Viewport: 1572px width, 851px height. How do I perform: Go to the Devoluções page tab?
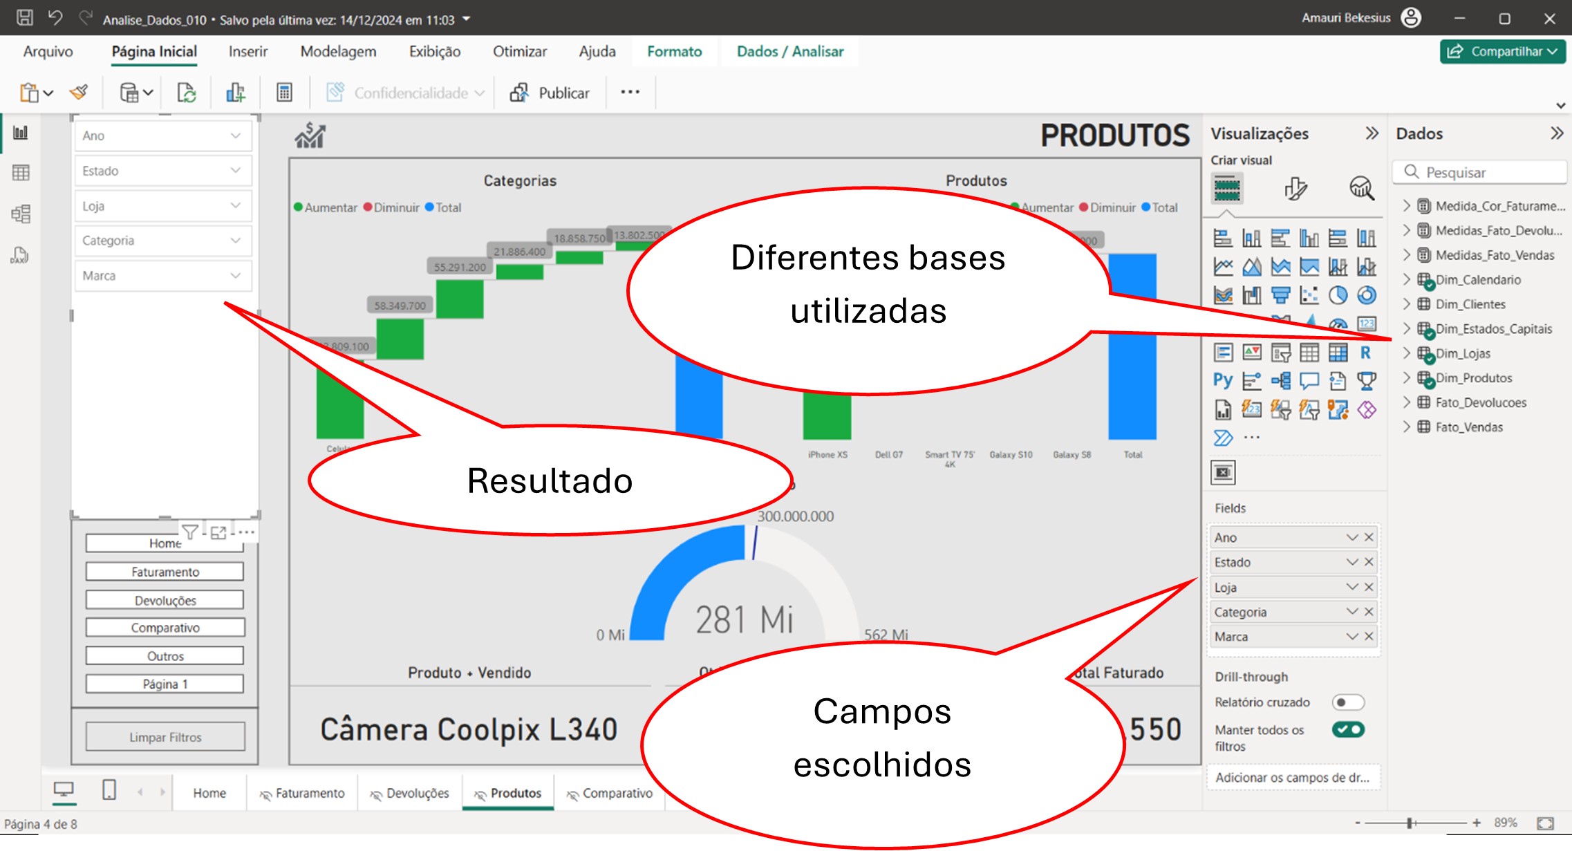pos(410,793)
